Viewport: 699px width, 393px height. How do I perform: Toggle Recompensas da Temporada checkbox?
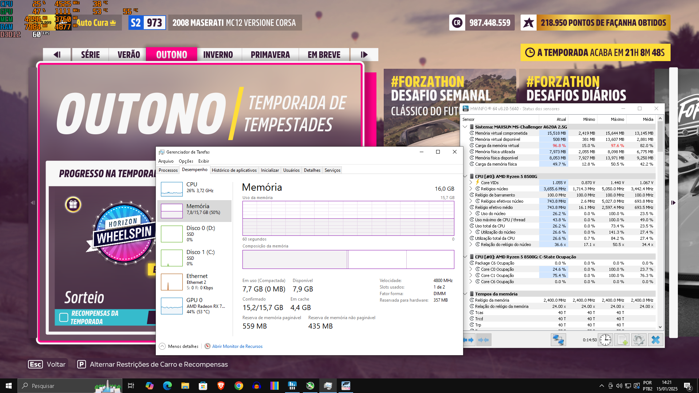[x=64, y=317]
